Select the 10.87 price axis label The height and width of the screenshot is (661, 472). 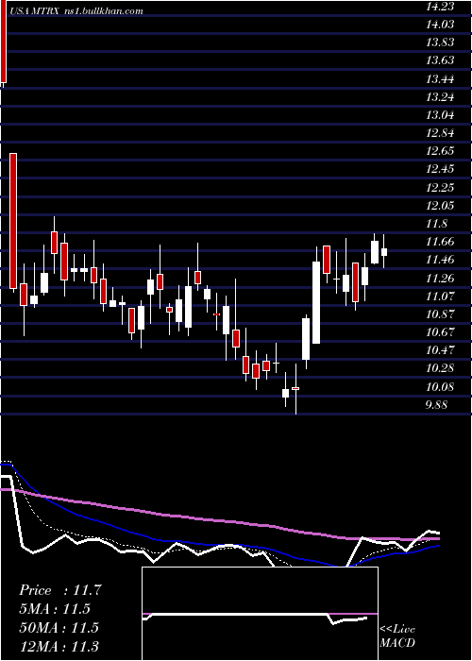click(x=440, y=314)
